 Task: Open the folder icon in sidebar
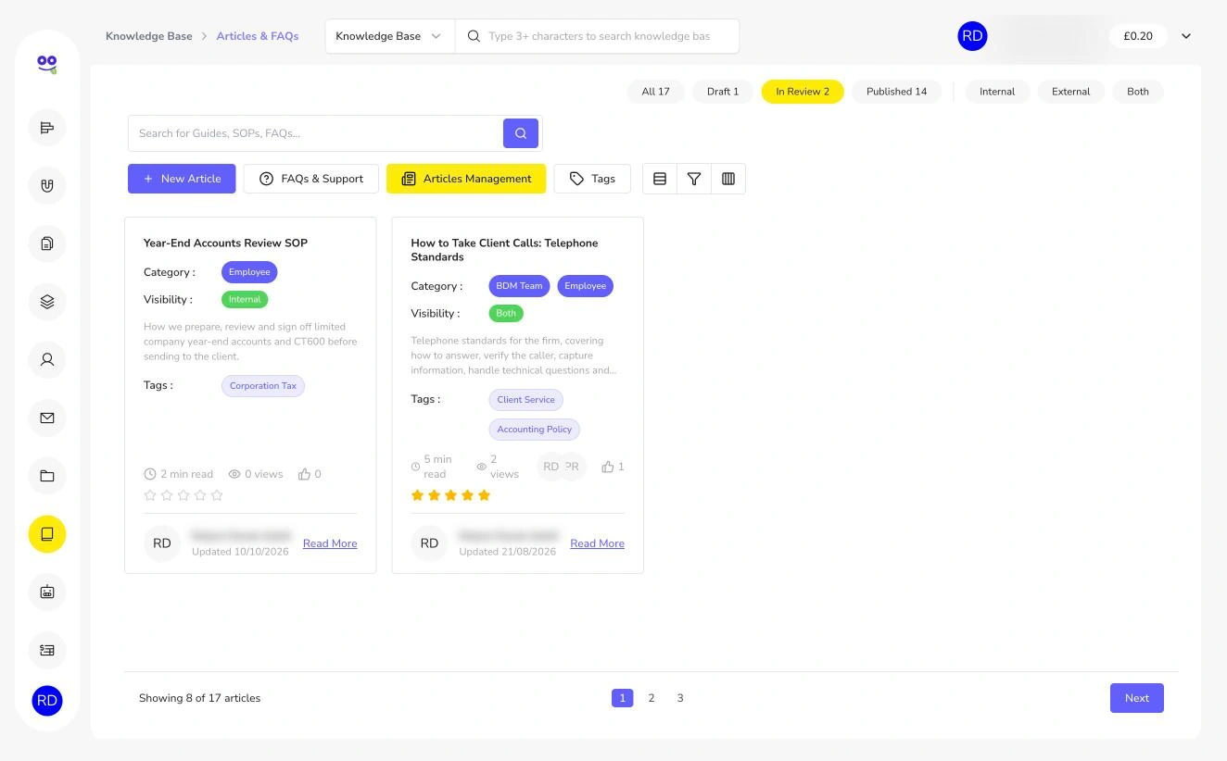pos(47,476)
